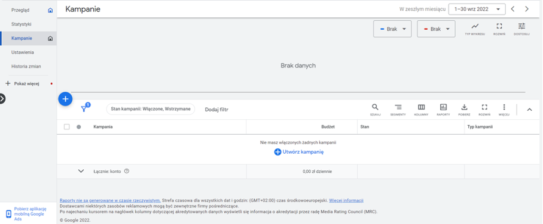Click the blue plus new campaign button
The width and height of the screenshot is (543, 224).
tap(65, 99)
